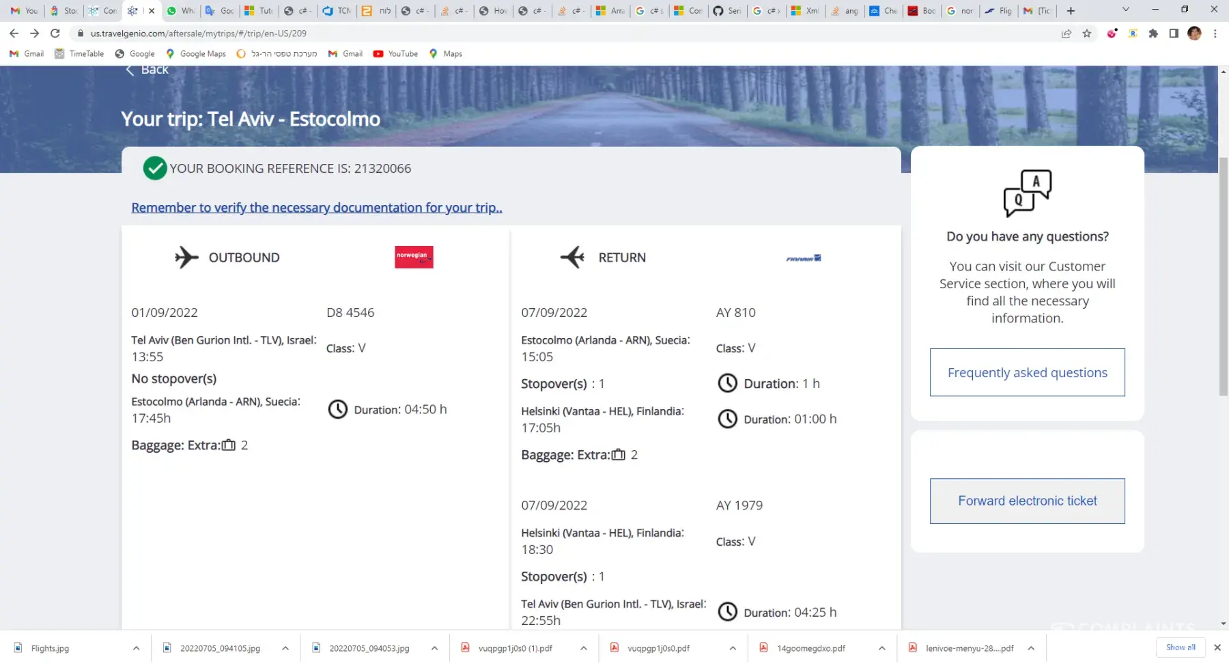The width and height of the screenshot is (1229, 666).
Task: Open menu for 14goomegdxo.pdf download
Action: (x=881, y=648)
